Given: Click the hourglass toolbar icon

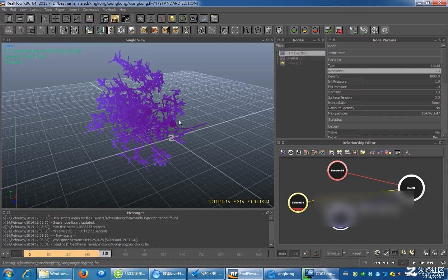Looking at the screenshot, I should click(x=186, y=30).
